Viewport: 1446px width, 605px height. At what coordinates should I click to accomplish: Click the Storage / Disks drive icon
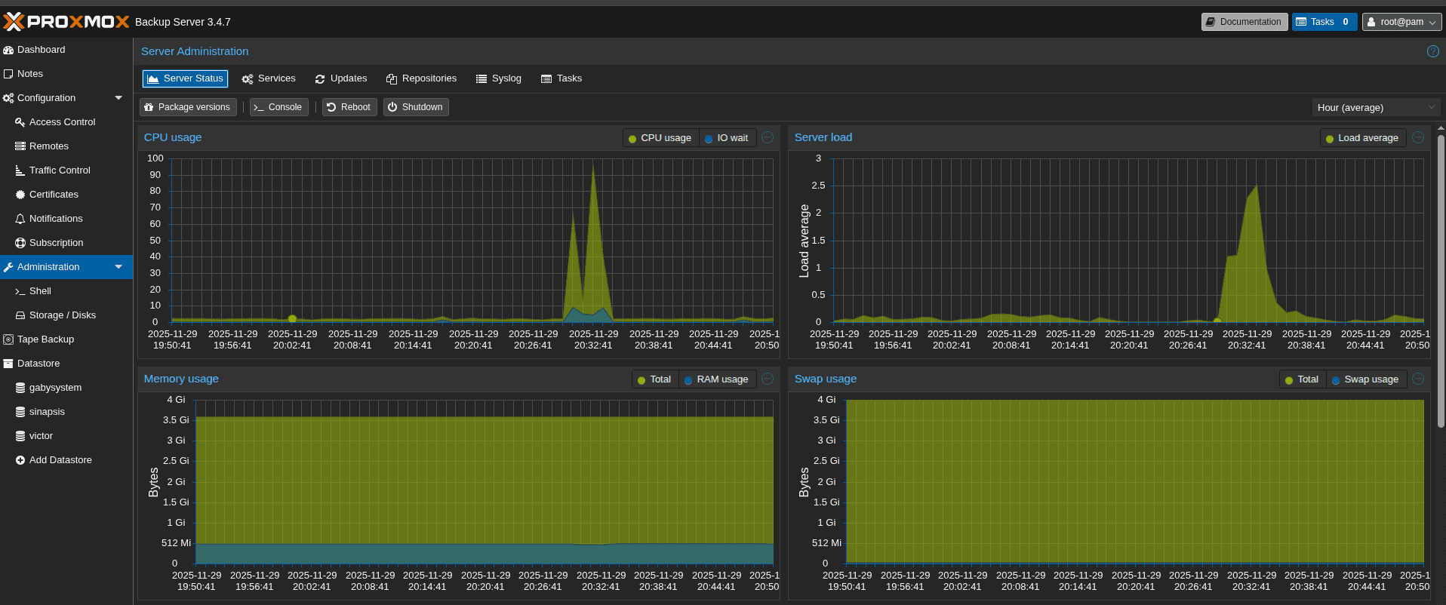[x=20, y=315]
